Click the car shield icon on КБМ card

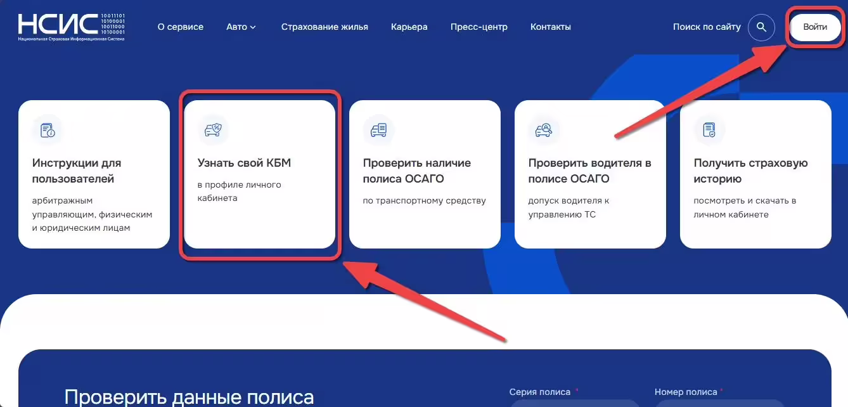tap(213, 130)
